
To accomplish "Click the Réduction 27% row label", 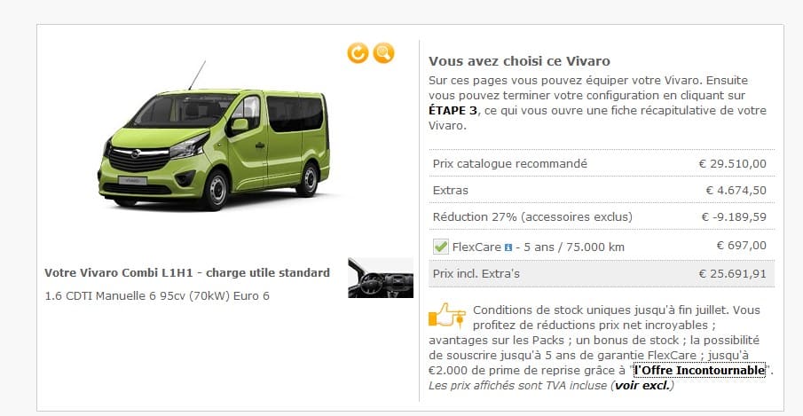I will click(532, 217).
